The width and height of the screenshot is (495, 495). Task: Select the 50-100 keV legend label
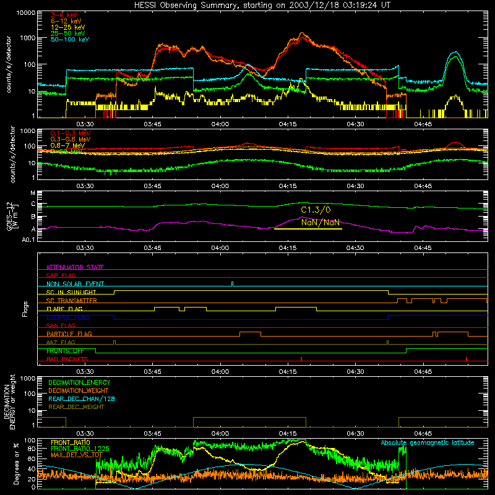[x=70, y=40]
